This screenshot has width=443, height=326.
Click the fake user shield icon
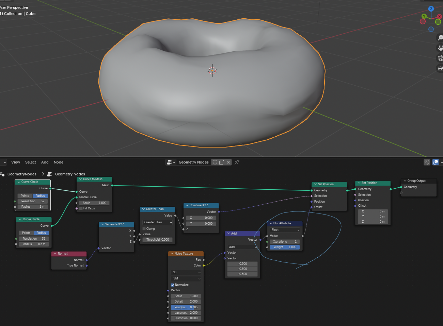[215, 162]
